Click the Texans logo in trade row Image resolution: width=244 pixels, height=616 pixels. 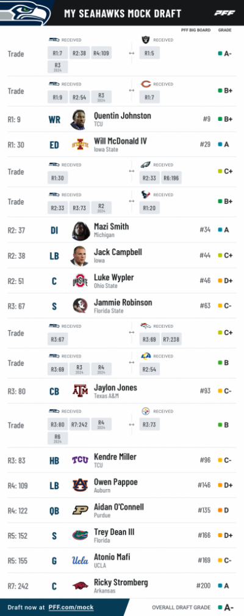pyautogui.click(x=146, y=195)
